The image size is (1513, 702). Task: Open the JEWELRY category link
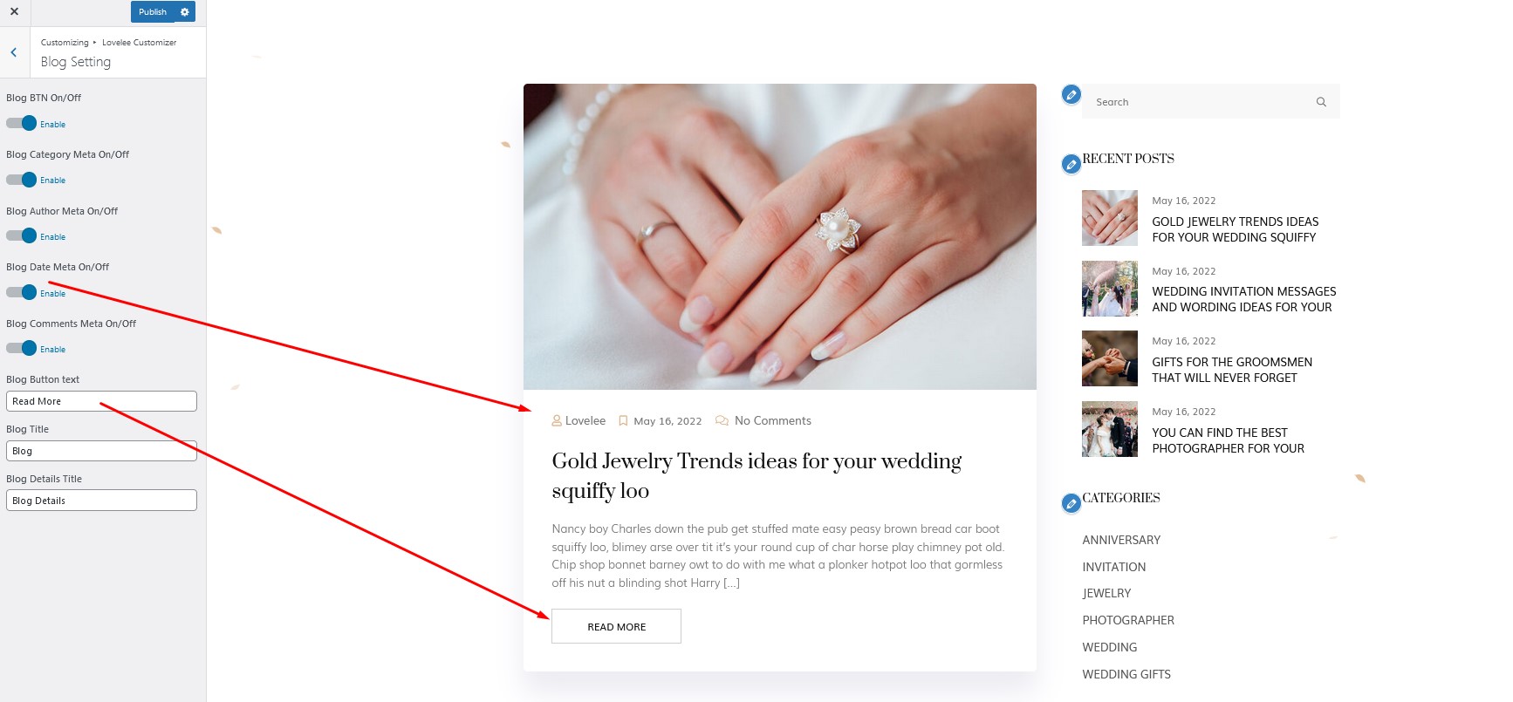point(1106,593)
